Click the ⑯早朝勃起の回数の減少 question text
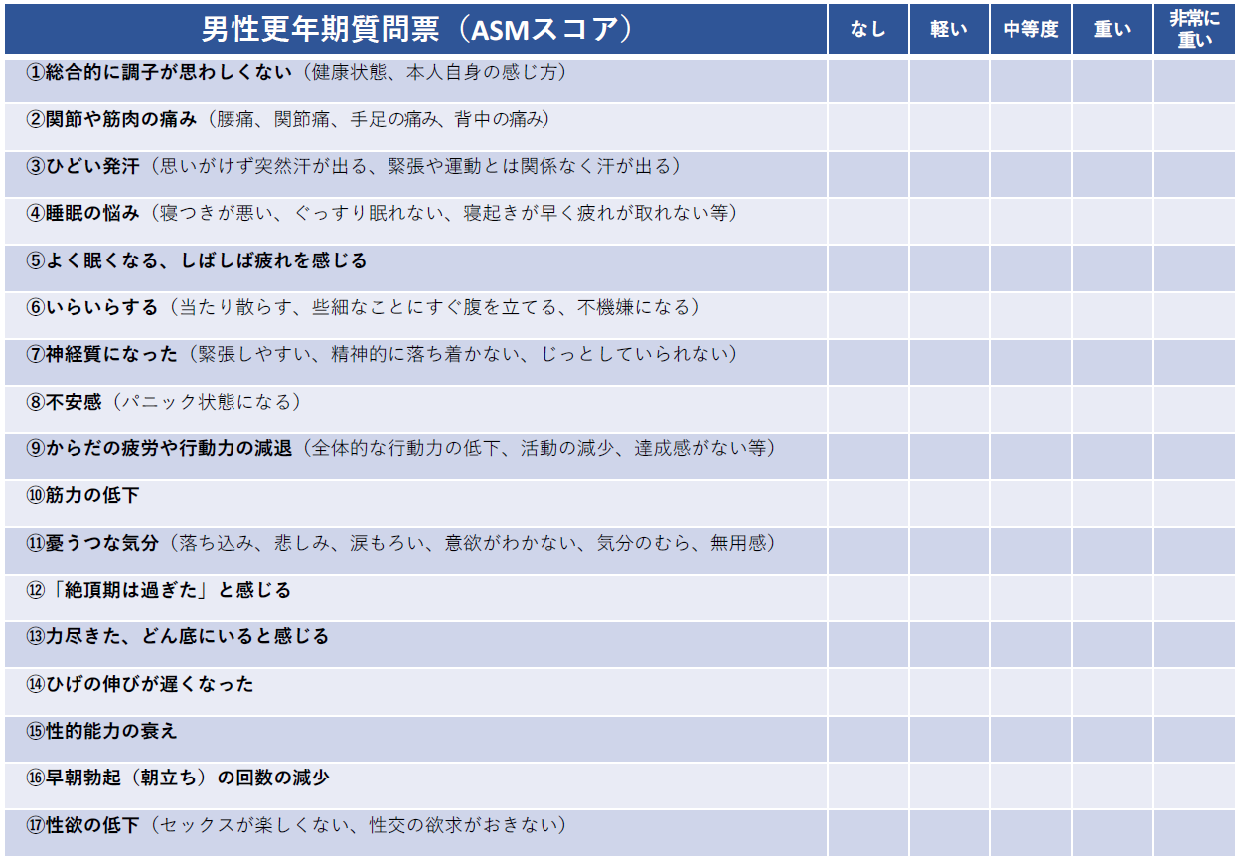 point(178,778)
